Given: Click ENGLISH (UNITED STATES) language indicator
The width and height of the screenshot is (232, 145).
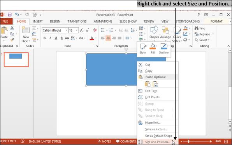Looking at the screenshot, I should click(45, 141).
